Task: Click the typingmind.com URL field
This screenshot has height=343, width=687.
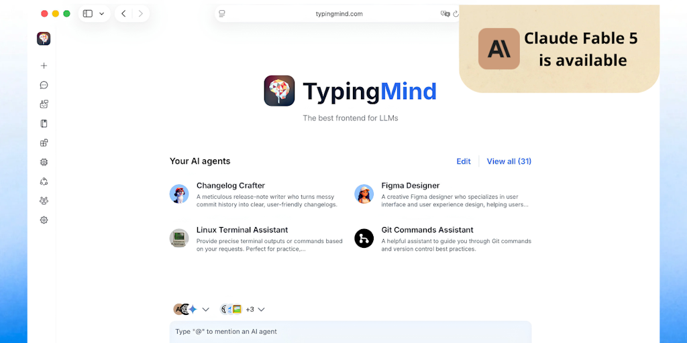Action: point(339,13)
